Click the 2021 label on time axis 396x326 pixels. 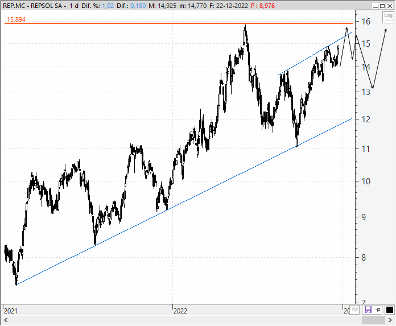[x=11, y=311]
